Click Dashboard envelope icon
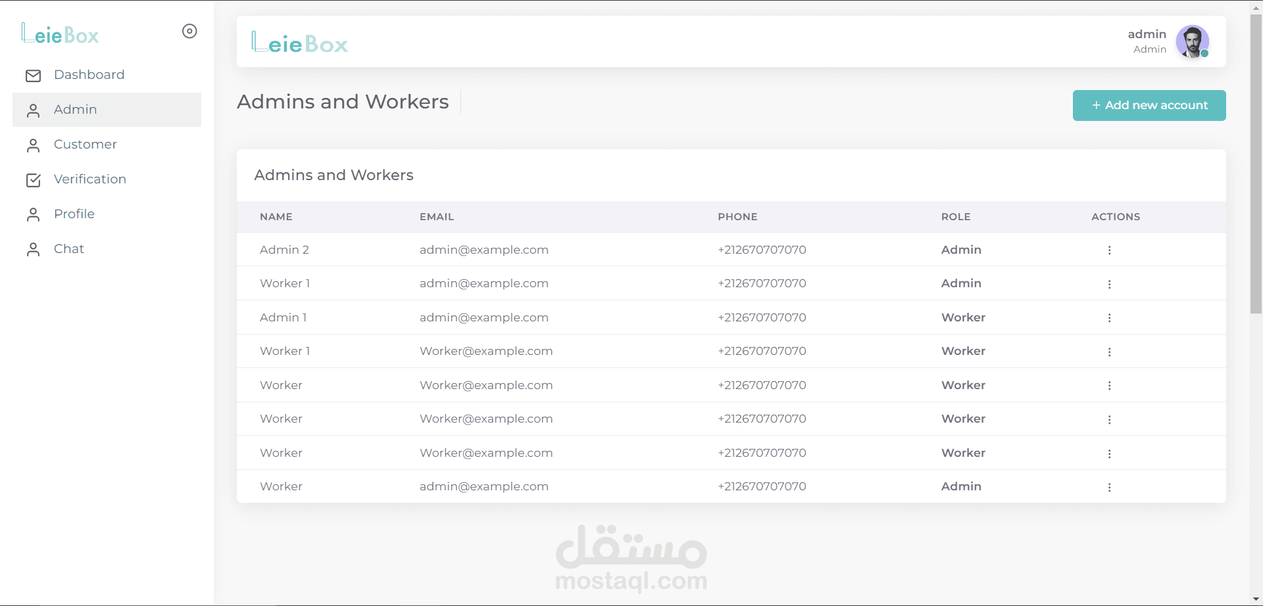Viewport: 1263px width, 606px height. 34,76
